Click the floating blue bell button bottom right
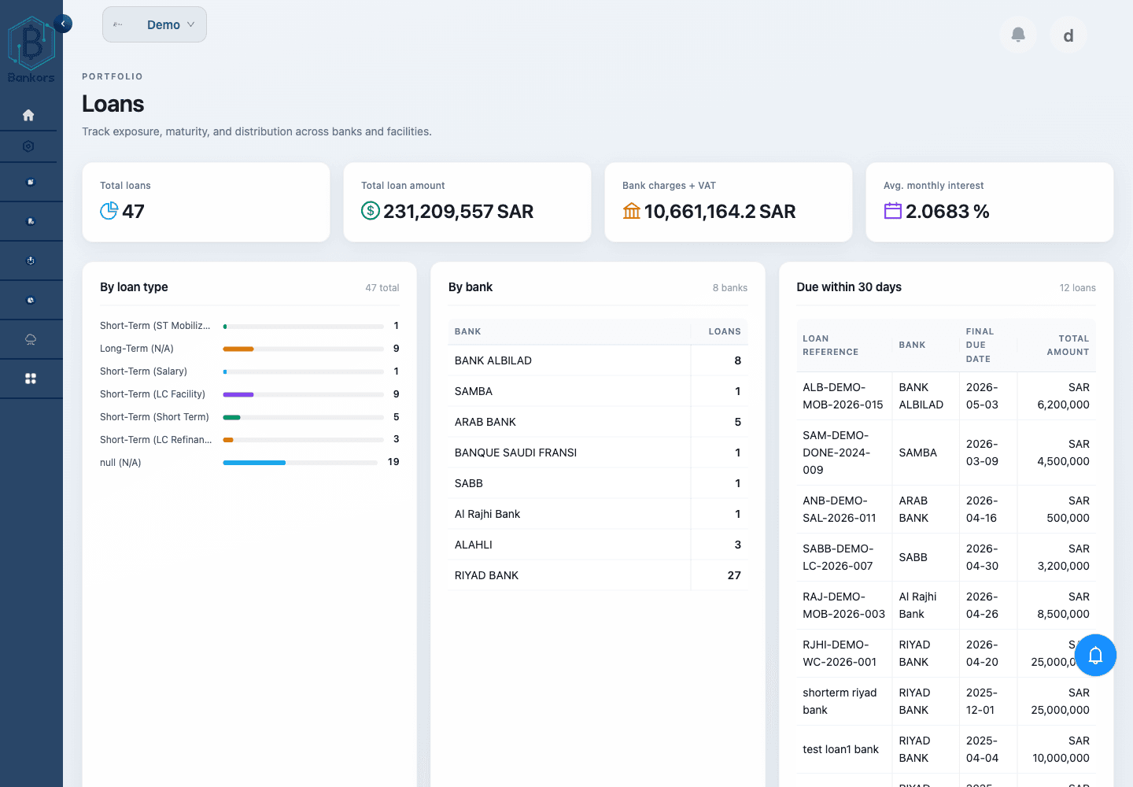The height and width of the screenshot is (787, 1133). pos(1095,655)
